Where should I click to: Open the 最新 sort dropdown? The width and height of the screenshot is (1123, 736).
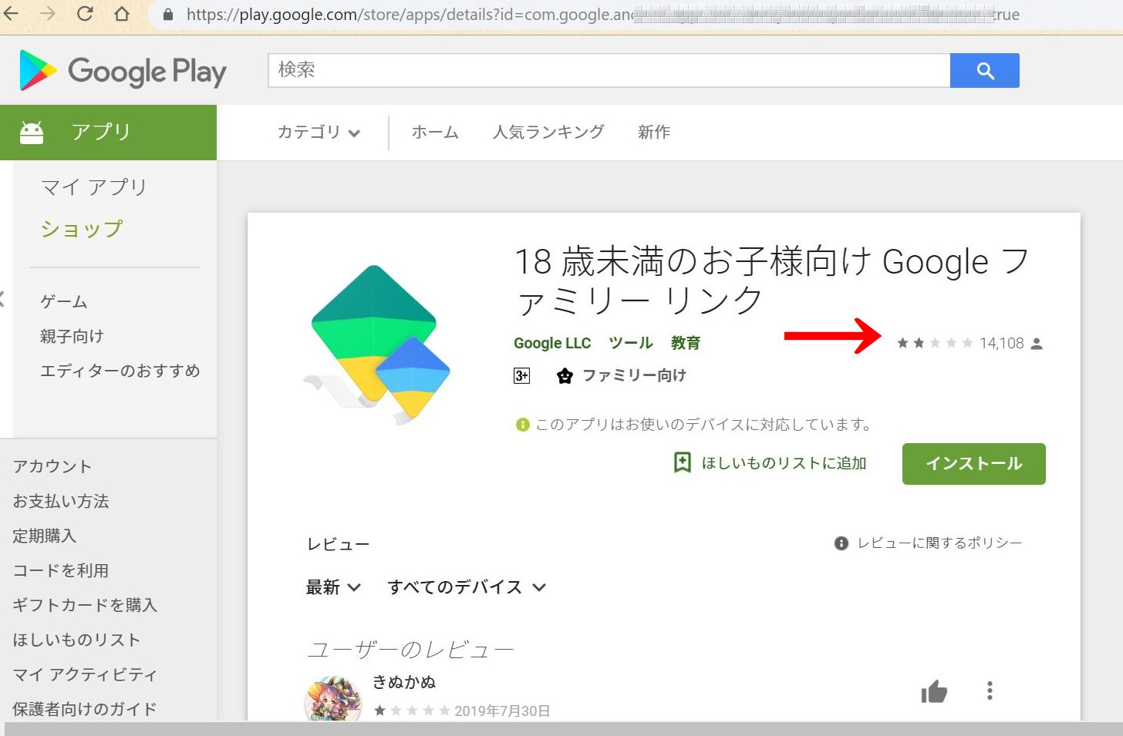click(x=333, y=587)
